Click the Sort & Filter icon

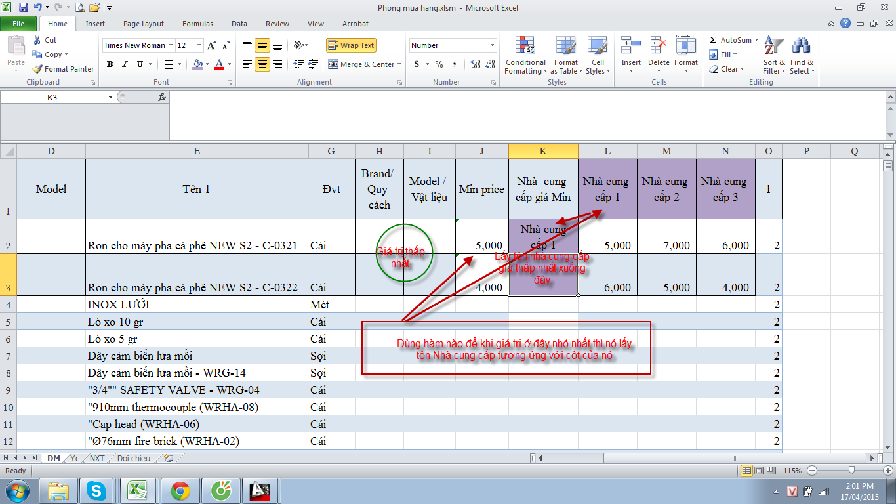pyautogui.click(x=774, y=56)
